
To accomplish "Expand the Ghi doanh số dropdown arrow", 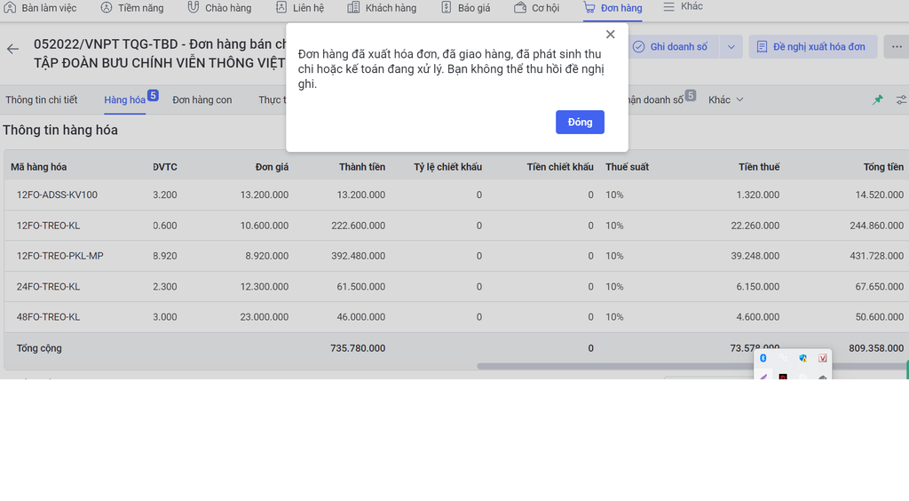I will point(731,47).
